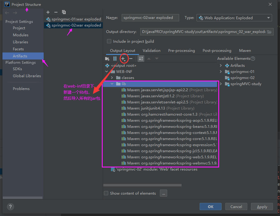Open Global Libraries settings
Screen dimensions: 280x216
point(27,76)
